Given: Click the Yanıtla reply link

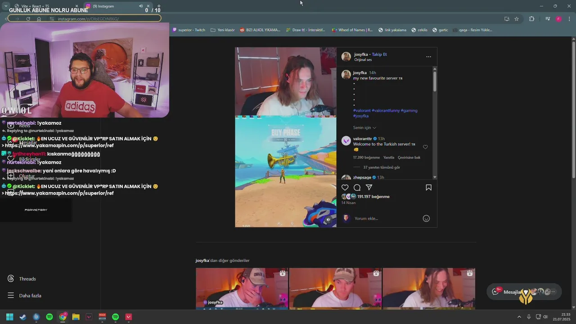Looking at the screenshot, I should click(x=388, y=157).
